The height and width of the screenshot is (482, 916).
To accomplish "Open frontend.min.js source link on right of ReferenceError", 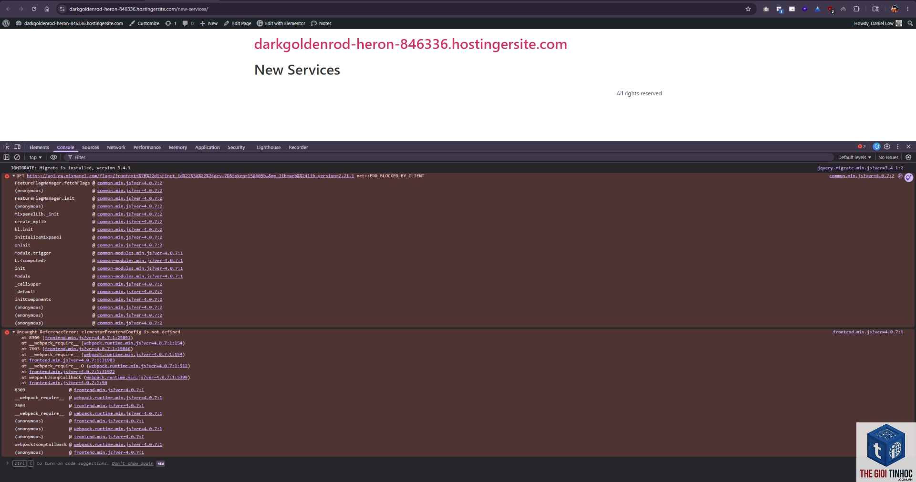I will coord(868,332).
